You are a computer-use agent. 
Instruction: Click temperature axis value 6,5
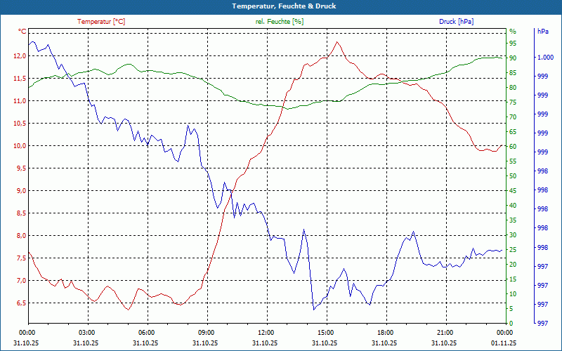point(22,303)
